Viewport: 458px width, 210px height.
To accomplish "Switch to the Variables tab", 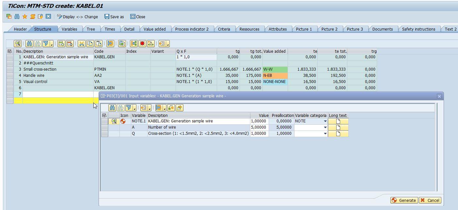I will coord(69,29).
